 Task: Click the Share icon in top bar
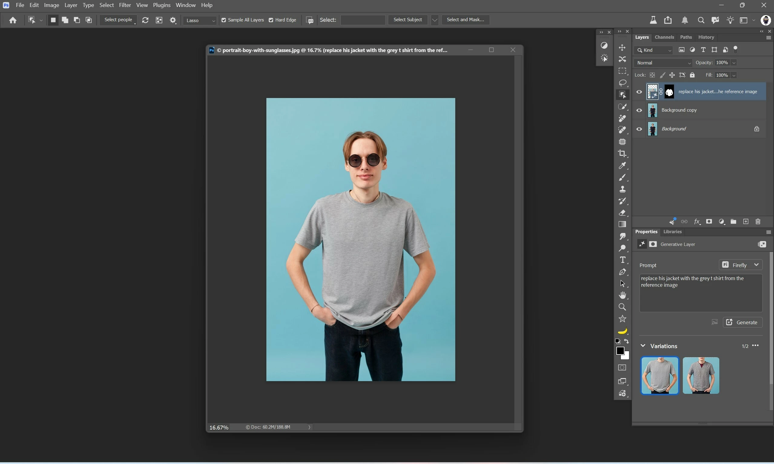(x=668, y=20)
